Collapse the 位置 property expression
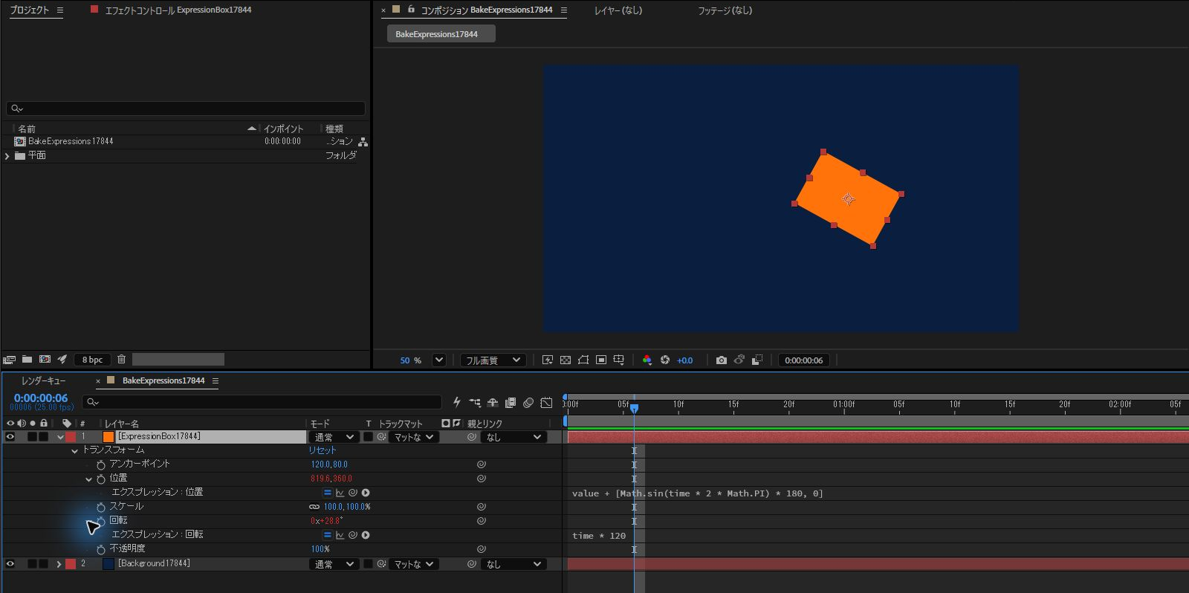 [x=89, y=479]
